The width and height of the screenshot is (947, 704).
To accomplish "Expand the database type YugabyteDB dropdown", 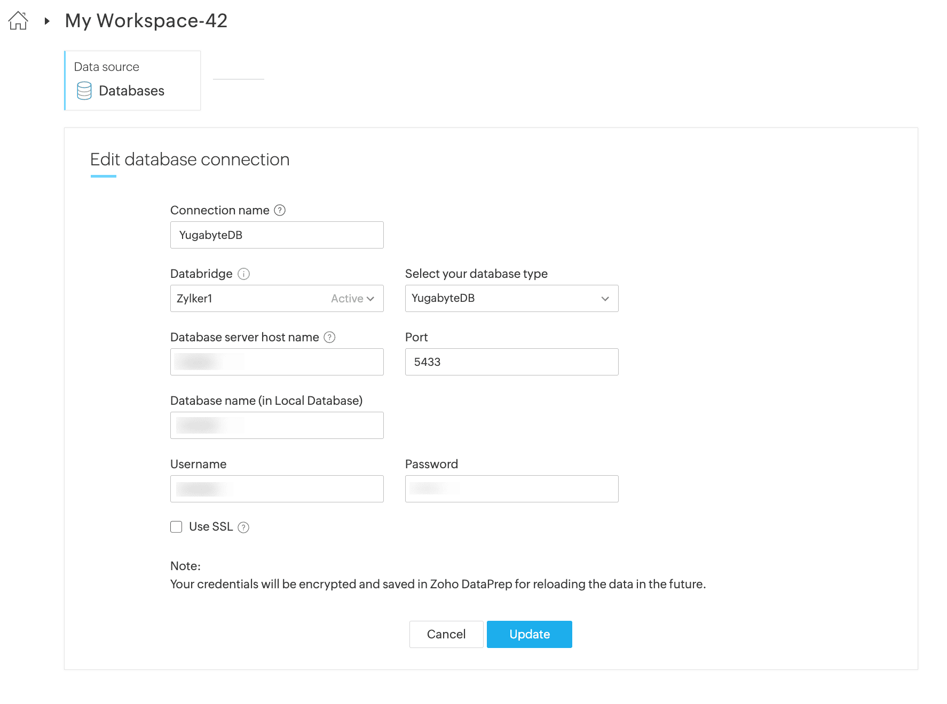I will pyautogui.click(x=511, y=299).
